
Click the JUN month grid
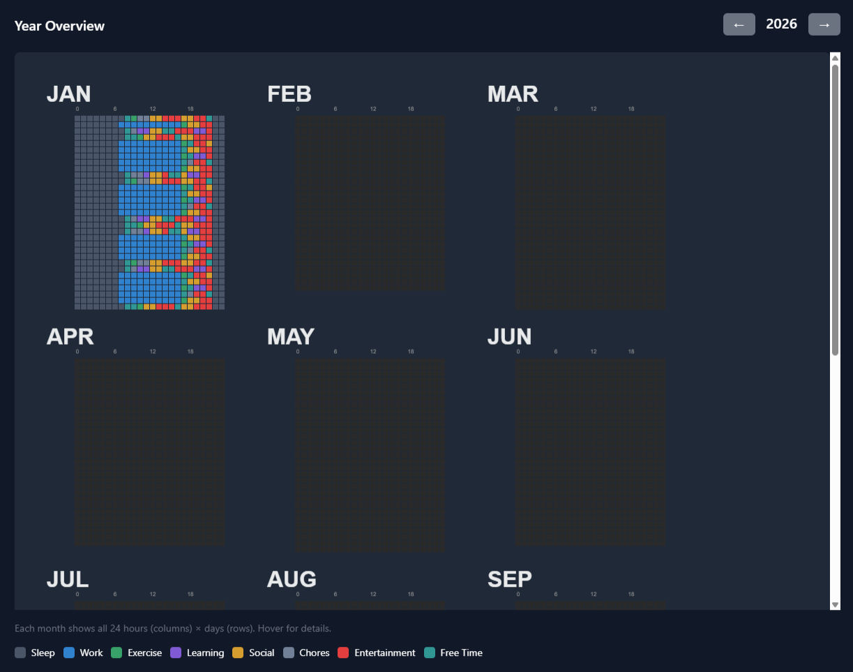590,451
